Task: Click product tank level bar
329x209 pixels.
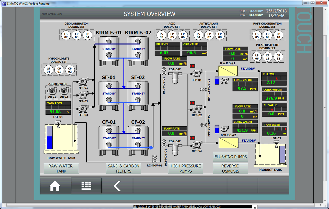Action: (x=282, y=155)
